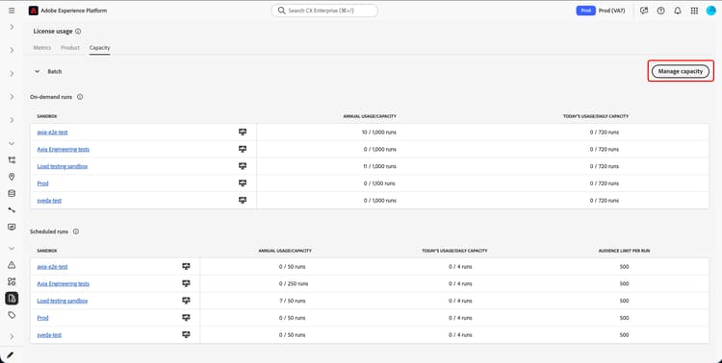Click TODAY'S USAGE/DAILY CAPACITY header in Scheduled table
This screenshot has width=722, height=363.
tap(454, 251)
